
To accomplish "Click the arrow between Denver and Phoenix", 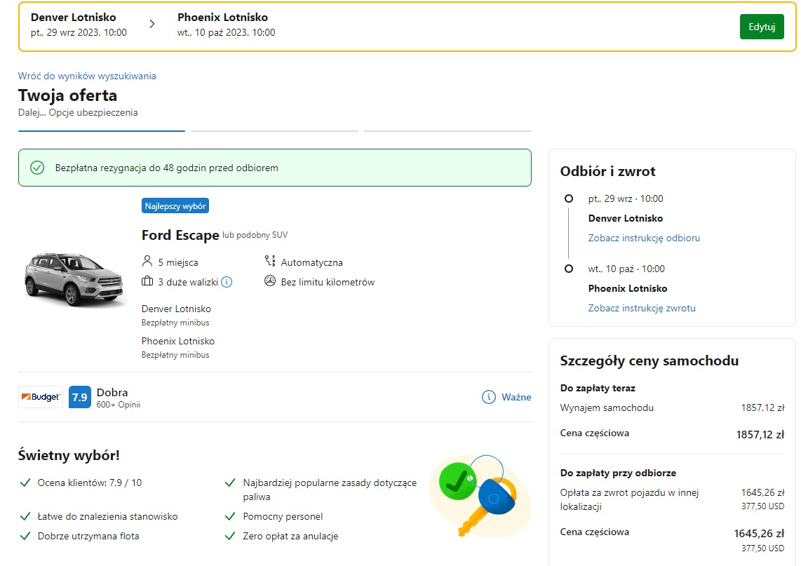I will click(152, 24).
